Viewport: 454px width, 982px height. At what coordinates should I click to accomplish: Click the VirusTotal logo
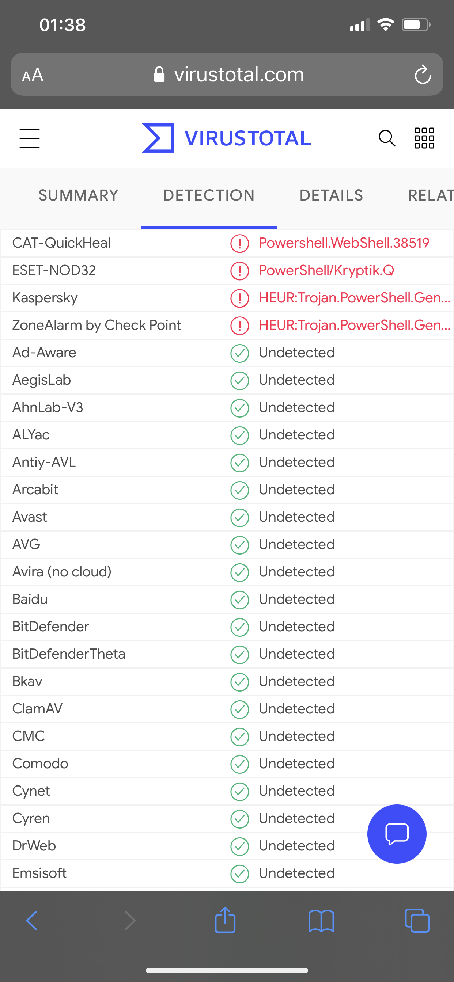tap(227, 138)
